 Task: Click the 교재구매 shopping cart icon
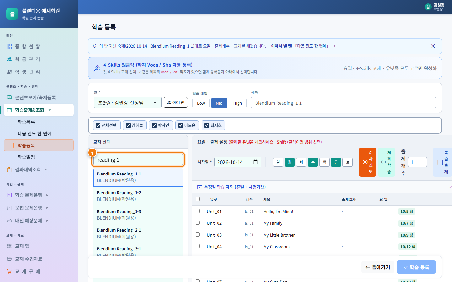[x=9, y=271]
